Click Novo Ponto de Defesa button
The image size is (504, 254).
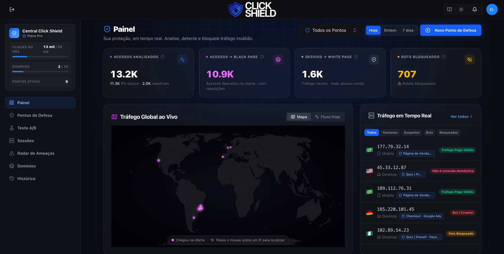[x=451, y=30]
